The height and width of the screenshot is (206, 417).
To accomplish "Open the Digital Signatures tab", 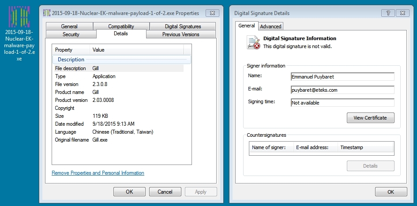I will (183, 26).
